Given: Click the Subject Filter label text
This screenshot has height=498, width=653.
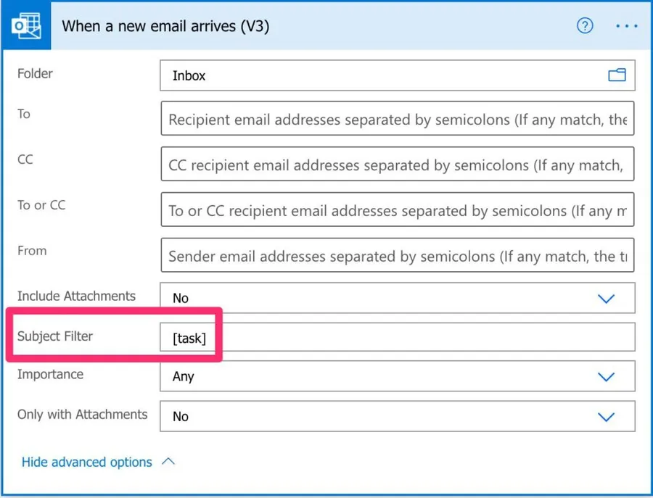Looking at the screenshot, I should coord(55,336).
